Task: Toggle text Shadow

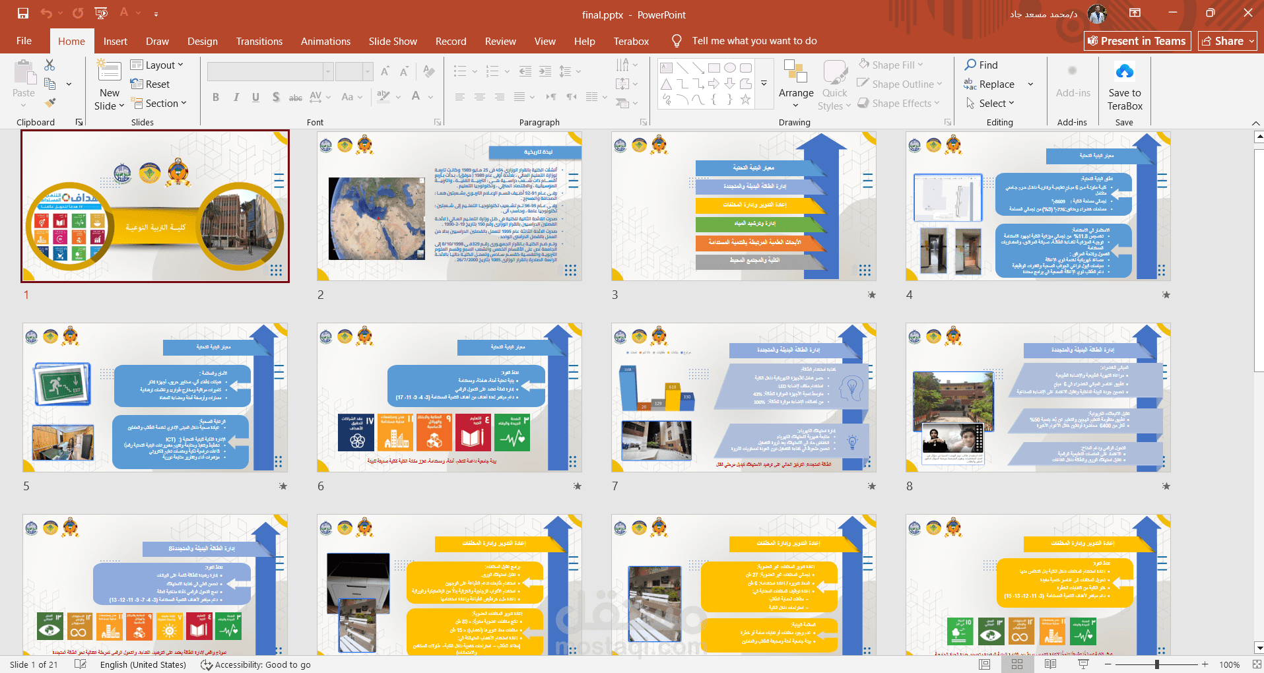Action: (x=276, y=97)
